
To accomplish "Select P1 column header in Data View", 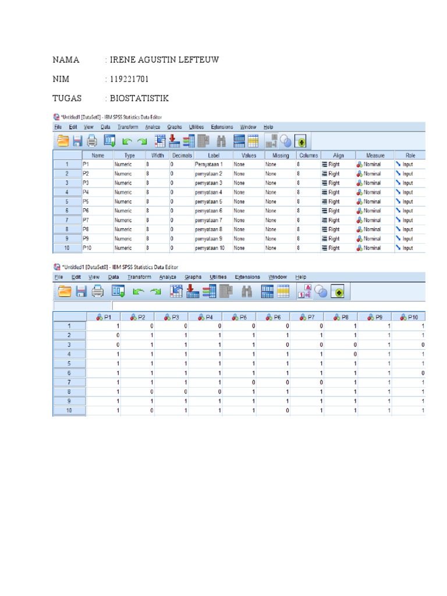I will coord(104,317).
